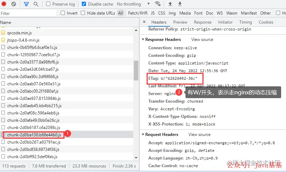This screenshot has width=286, height=172.
Task: Click icon beside chunk-2d0bb267.a93791ec.js
Action: click(3, 142)
